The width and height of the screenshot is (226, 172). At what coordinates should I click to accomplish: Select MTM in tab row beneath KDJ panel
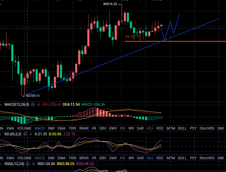pyautogui.click(x=171, y=158)
